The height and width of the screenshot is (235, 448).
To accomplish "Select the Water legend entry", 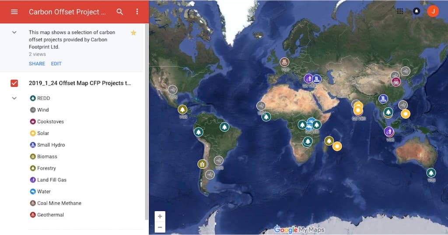I will [40, 192].
